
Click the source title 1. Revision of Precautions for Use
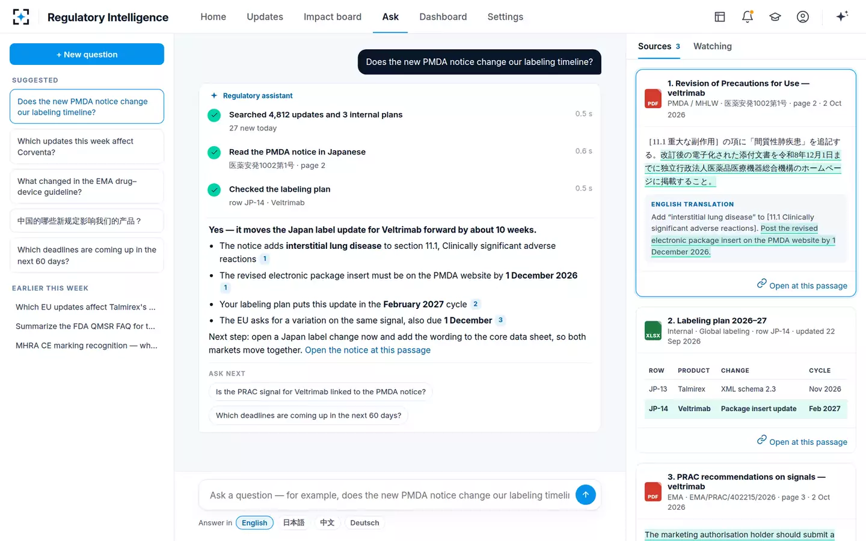click(739, 88)
